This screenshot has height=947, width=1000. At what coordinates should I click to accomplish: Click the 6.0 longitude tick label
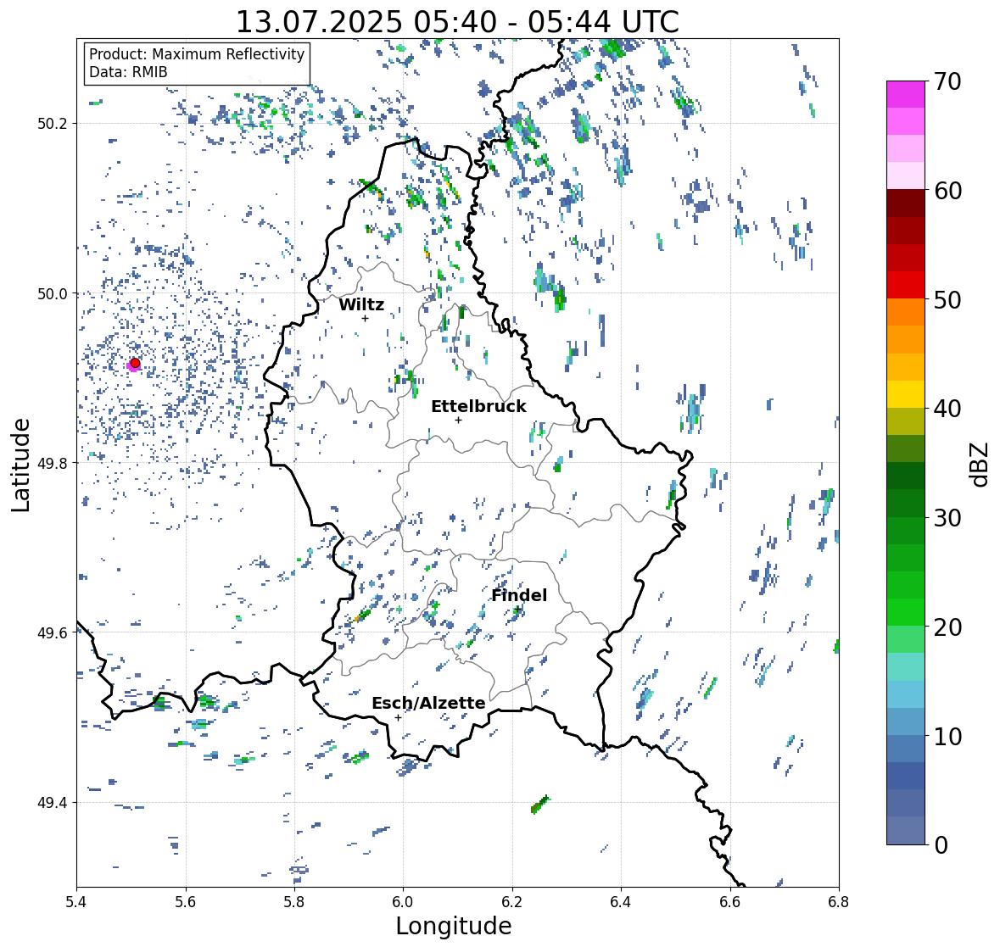(x=403, y=902)
